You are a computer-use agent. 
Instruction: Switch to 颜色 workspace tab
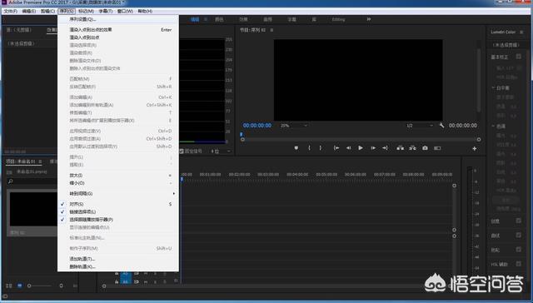219,19
